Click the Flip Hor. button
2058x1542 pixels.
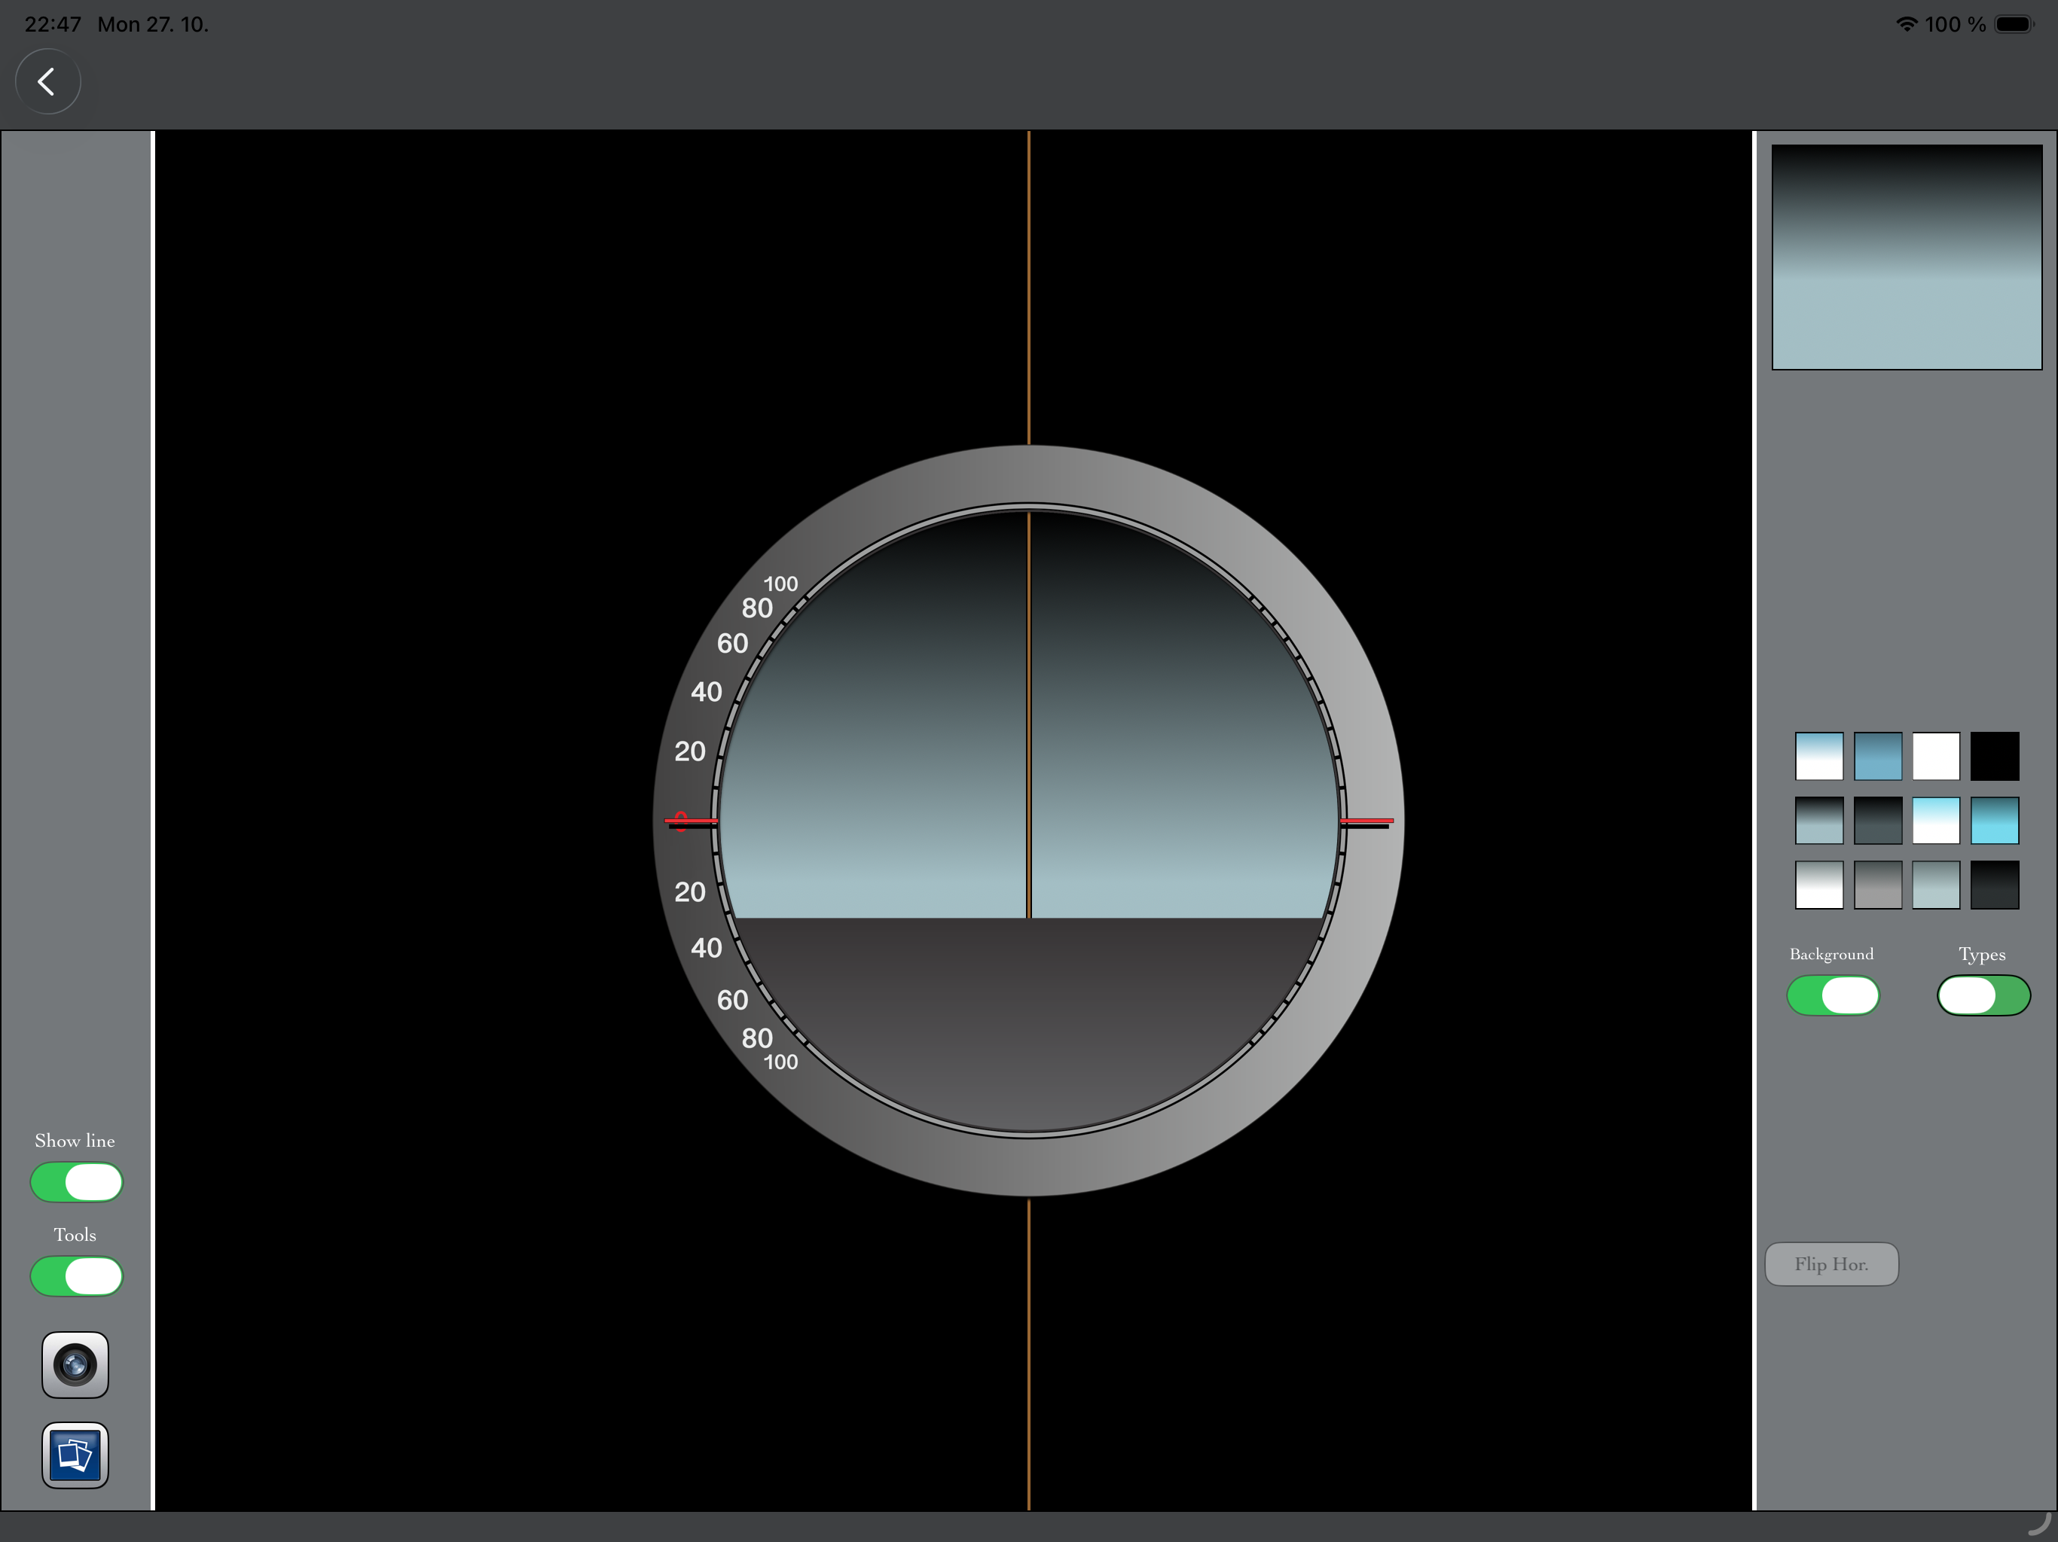coord(1831,1264)
